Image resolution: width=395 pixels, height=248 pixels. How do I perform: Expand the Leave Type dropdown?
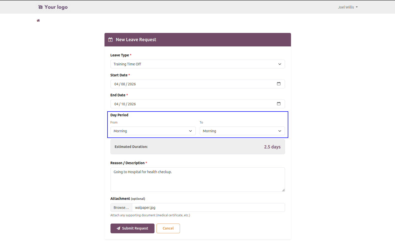point(197,64)
